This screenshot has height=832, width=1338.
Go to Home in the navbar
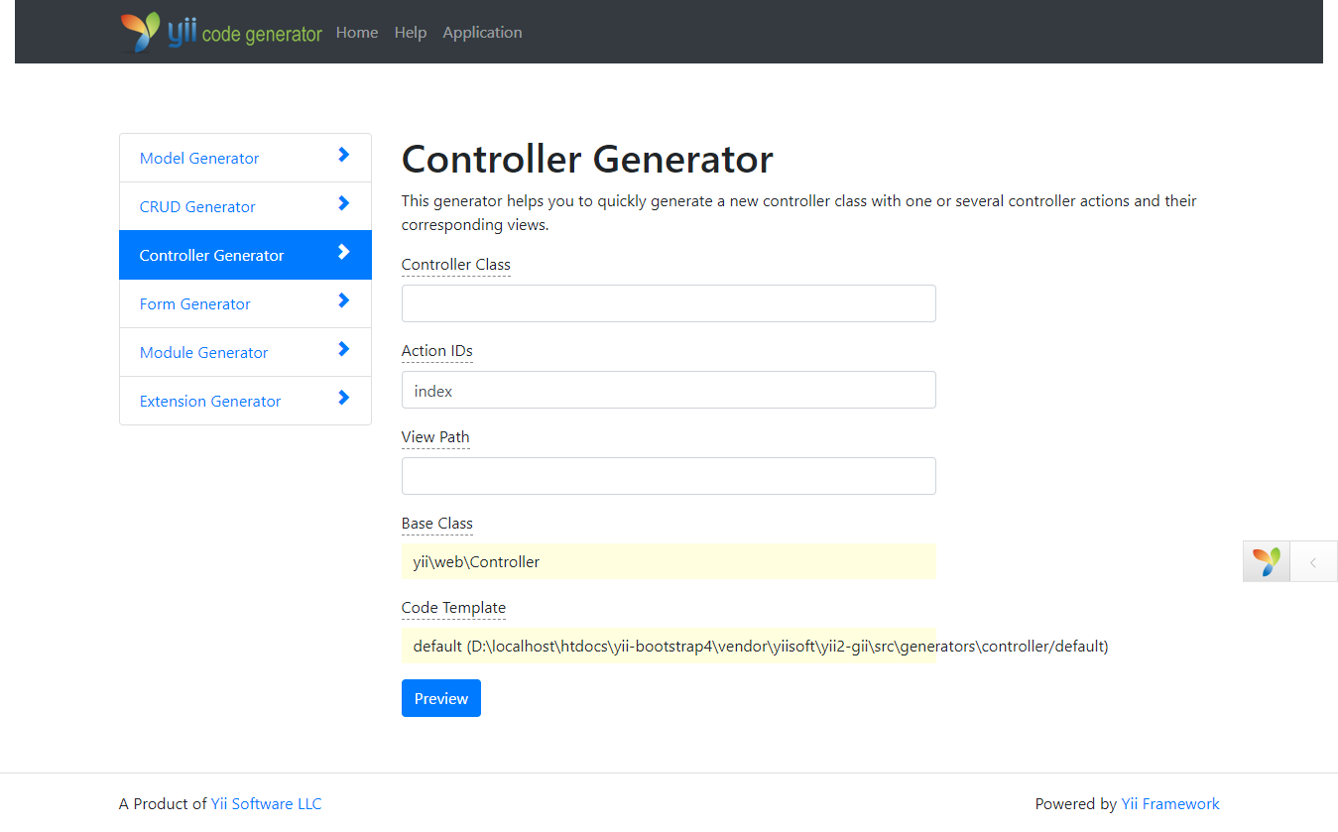tap(357, 33)
